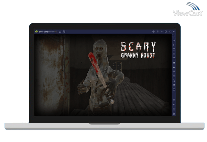Go to Android home from the sidebar bottom
Viewport: 207px width, 142px height.
[174, 109]
